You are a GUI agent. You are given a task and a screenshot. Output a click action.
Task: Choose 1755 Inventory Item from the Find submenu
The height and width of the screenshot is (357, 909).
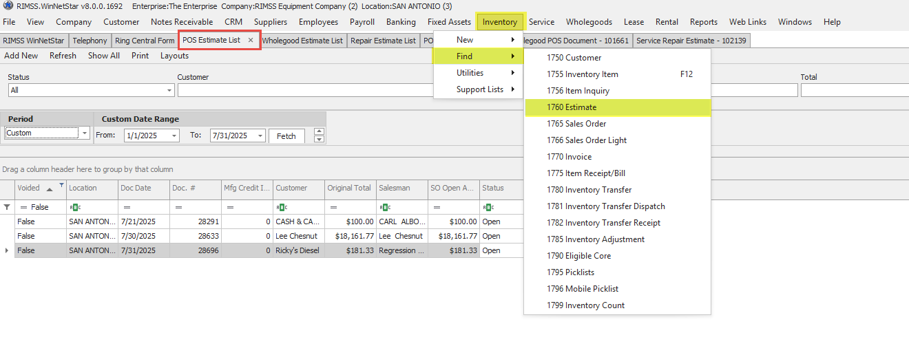(618, 74)
